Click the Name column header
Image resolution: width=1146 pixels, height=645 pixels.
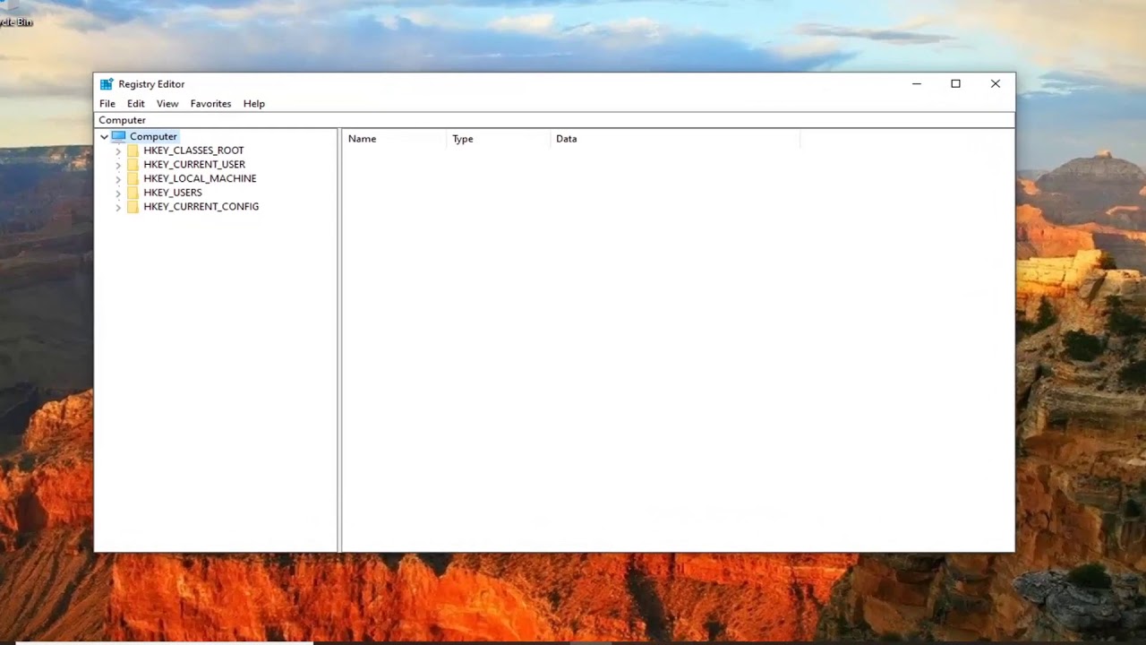[395, 139]
